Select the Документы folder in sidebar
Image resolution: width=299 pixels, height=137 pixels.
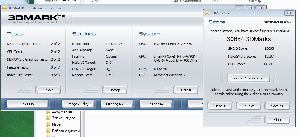click(62, 111)
